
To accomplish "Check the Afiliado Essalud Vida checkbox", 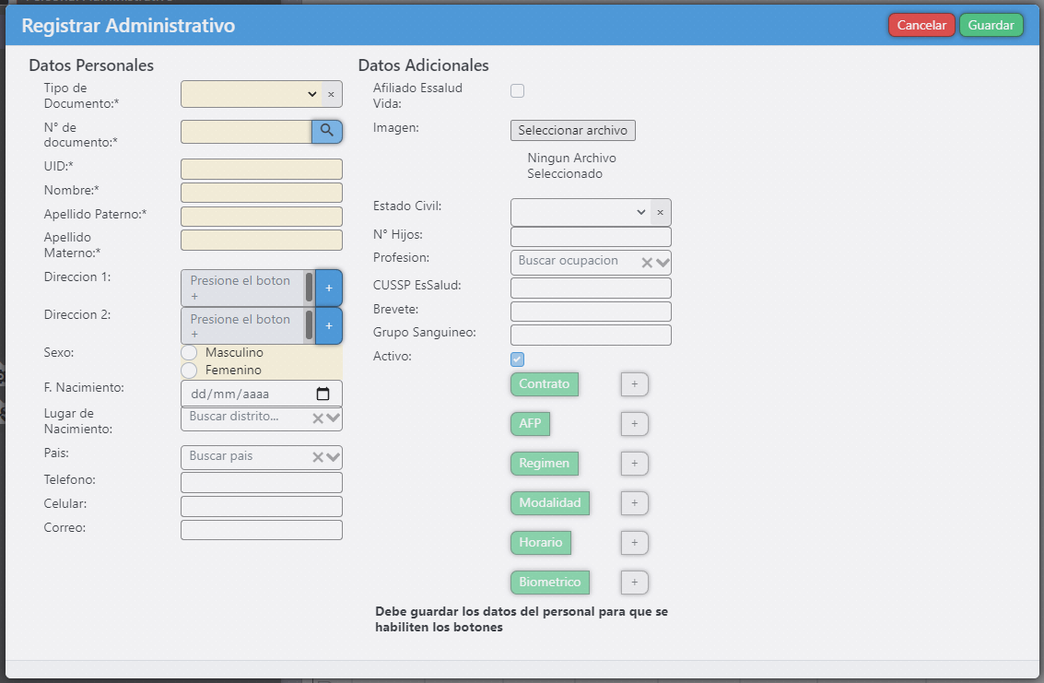I will tap(518, 90).
